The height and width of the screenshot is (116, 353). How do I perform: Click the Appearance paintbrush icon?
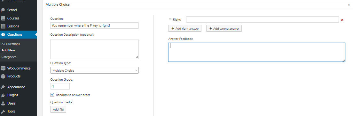pos(3,87)
